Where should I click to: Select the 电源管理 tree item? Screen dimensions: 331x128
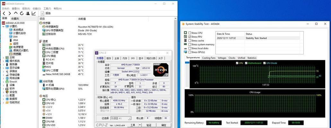[x=18, y=47]
